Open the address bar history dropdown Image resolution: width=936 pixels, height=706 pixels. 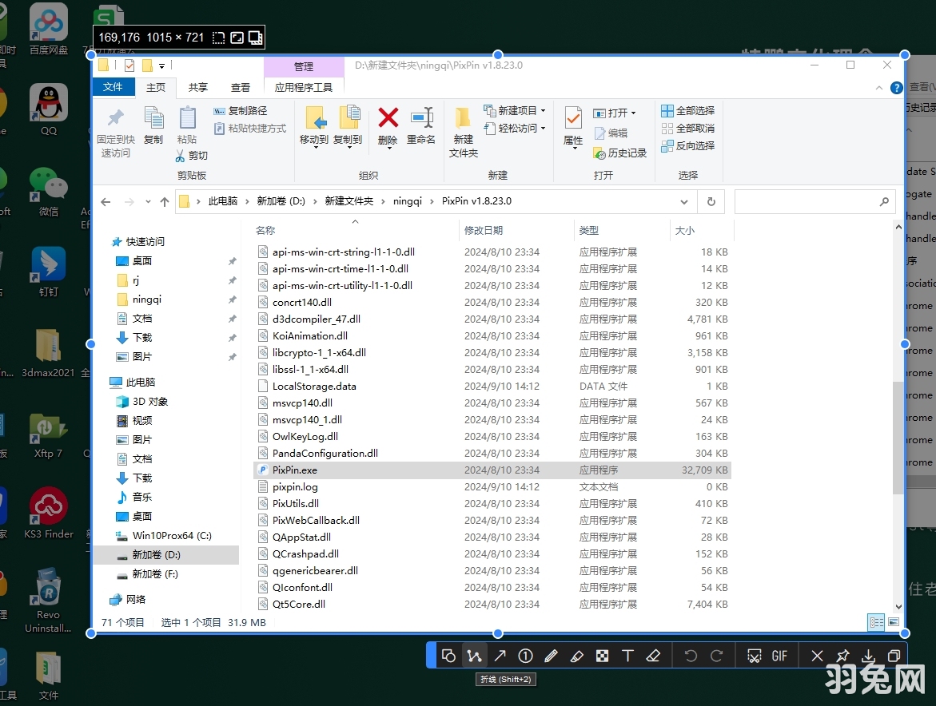685,200
